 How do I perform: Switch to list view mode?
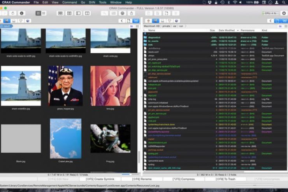coord(44,13)
